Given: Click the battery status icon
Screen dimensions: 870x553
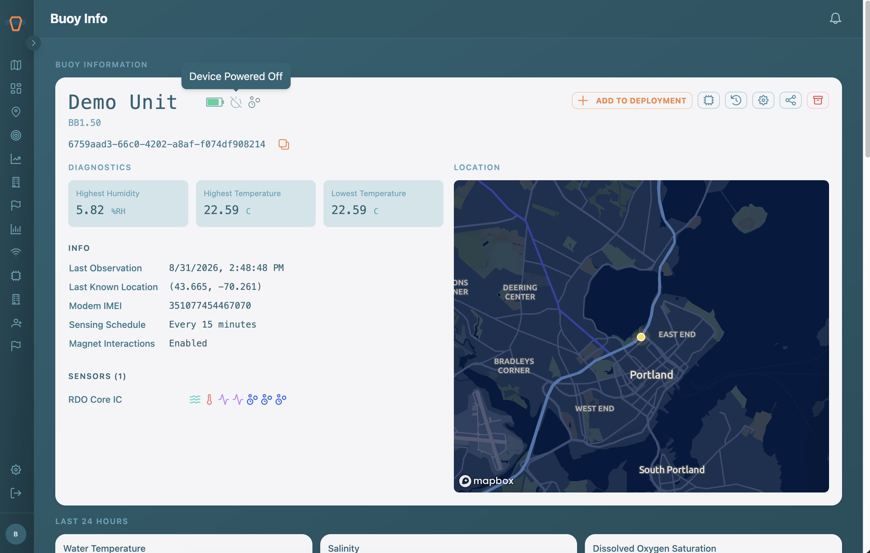Looking at the screenshot, I should [215, 102].
